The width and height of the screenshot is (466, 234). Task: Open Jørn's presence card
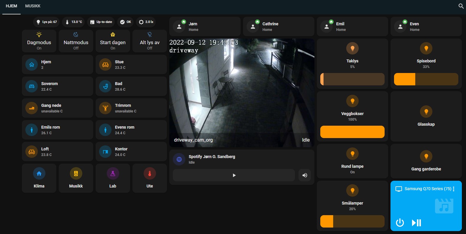click(x=205, y=26)
